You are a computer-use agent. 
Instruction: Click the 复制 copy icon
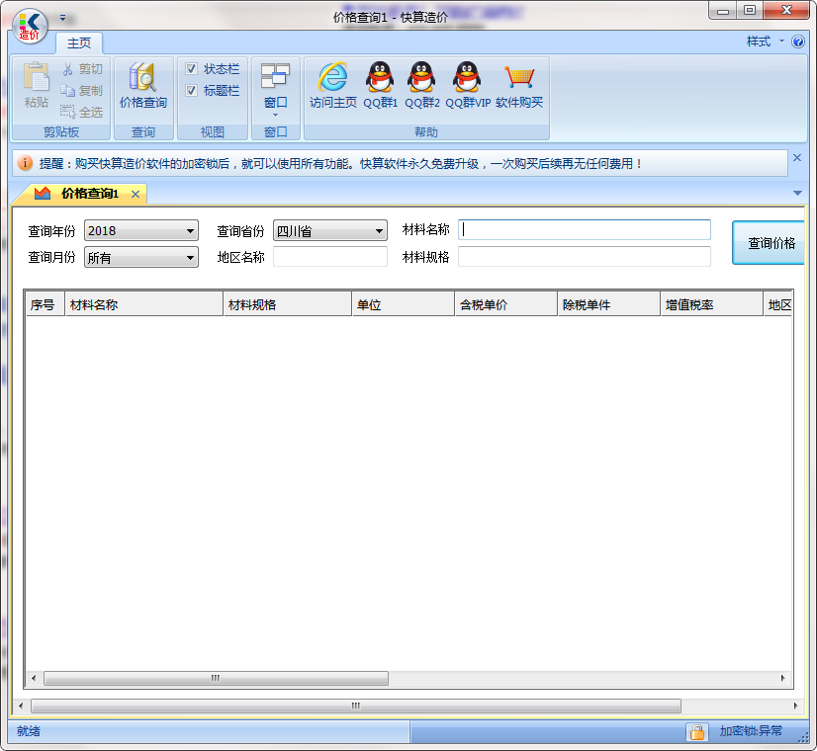tap(67, 91)
